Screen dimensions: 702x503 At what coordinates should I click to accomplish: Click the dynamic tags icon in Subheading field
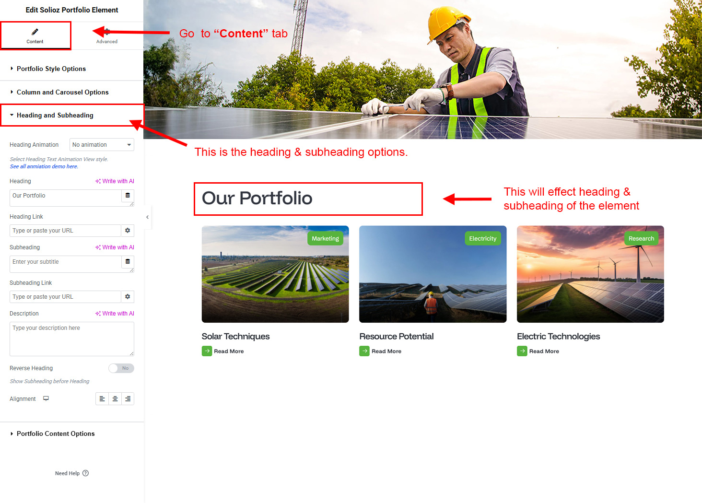[x=128, y=262]
